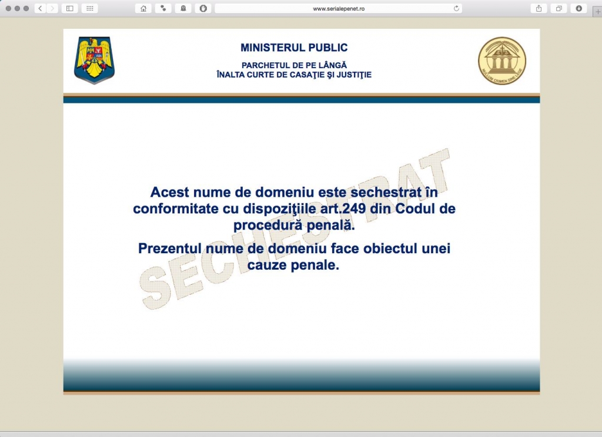Open the Top Sites grid view
The width and height of the screenshot is (602, 437).
pos(89,8)
